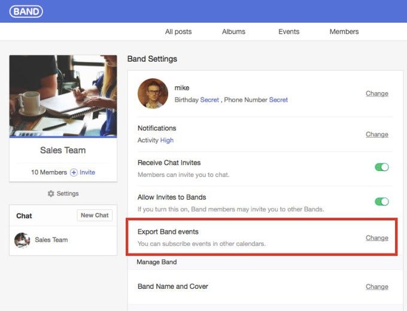This screenshot has width=407, height=311.
Task: Click the Export Band events title
Action: tap(168, 231)
